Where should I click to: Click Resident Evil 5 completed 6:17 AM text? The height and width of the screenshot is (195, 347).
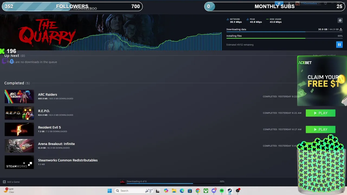[282, 129]
